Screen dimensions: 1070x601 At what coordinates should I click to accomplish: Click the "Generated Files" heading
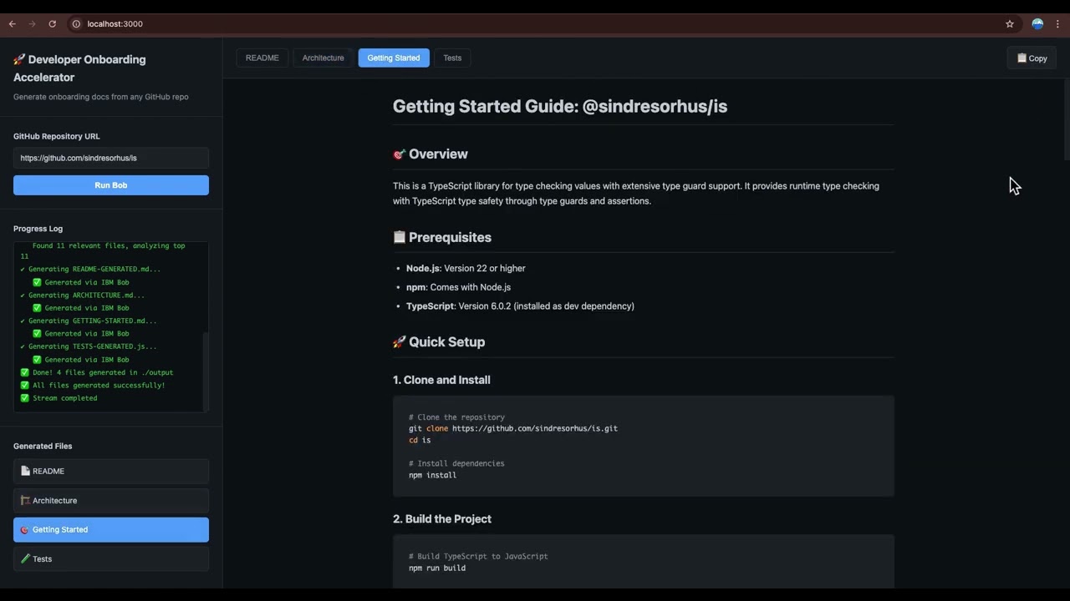tap(43, 447)
